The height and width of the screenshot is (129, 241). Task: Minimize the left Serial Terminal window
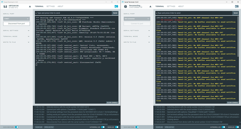pos(106,2)
